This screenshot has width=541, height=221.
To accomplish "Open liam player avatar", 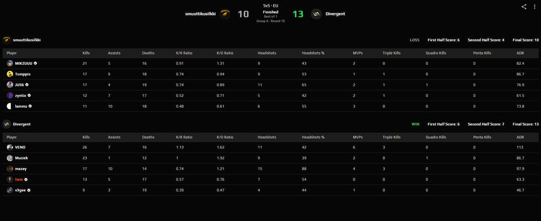I will [10, 180].
